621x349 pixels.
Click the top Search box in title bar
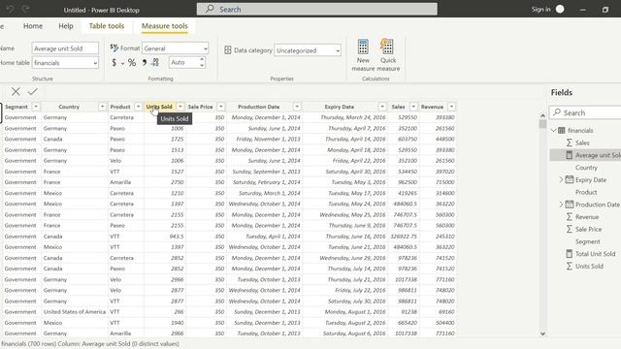317,9
